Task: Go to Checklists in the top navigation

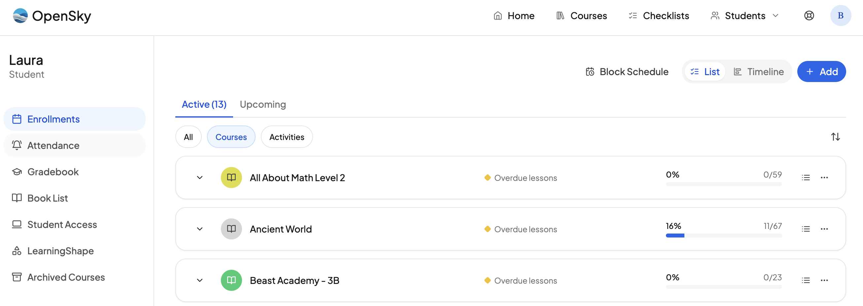Action: point(659,16)
